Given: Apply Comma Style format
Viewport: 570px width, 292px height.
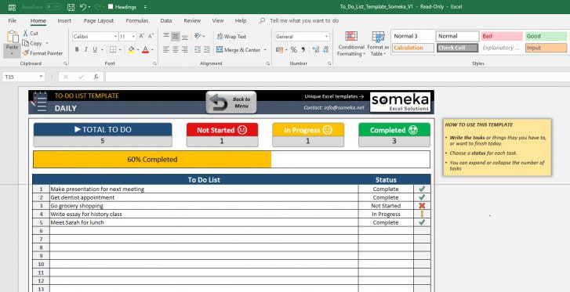Looking at the screenshot, I should pyautogui.click(x=303, y=50).
